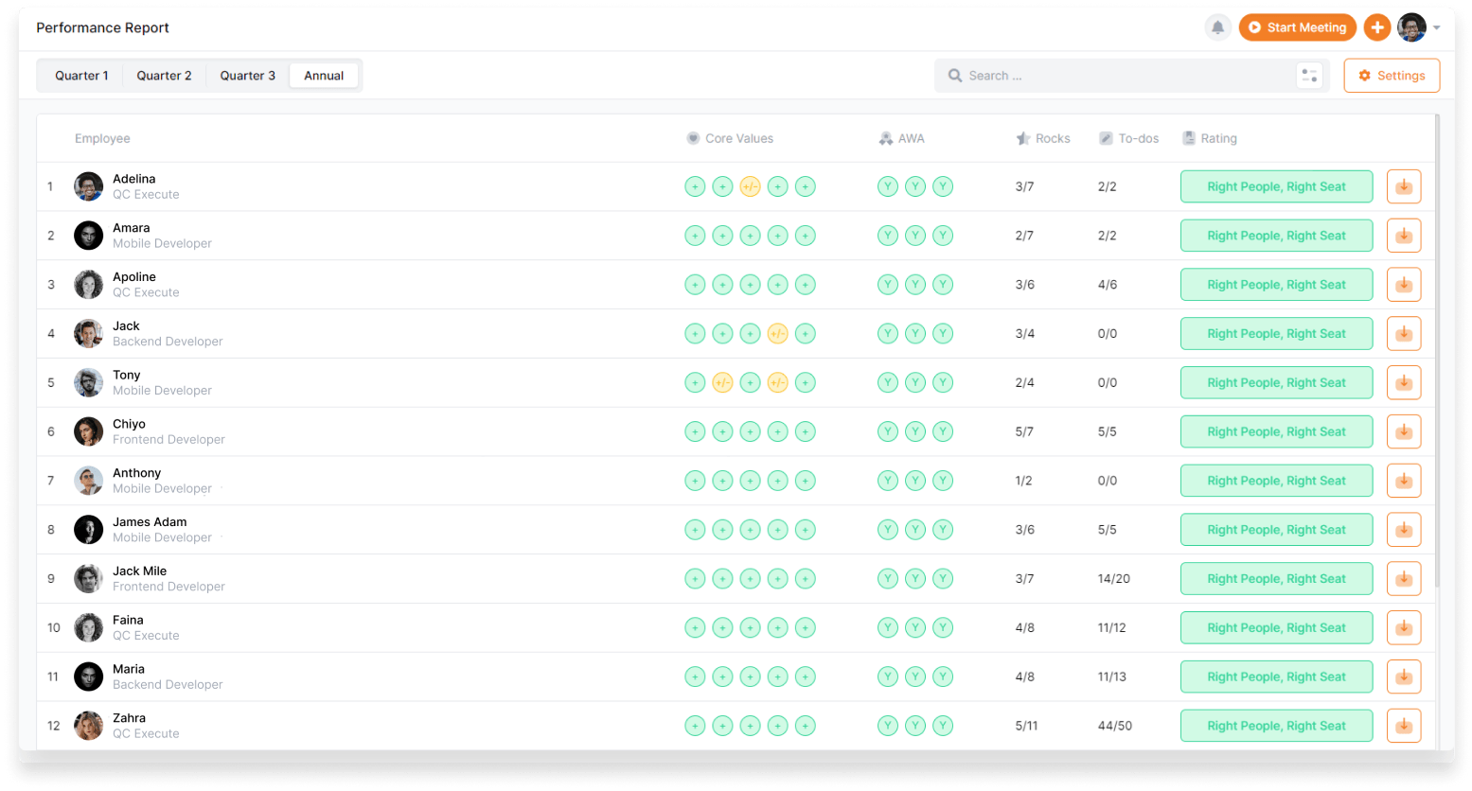Open Tony's Right People, Right Seat rating

tap(1276, 383)
